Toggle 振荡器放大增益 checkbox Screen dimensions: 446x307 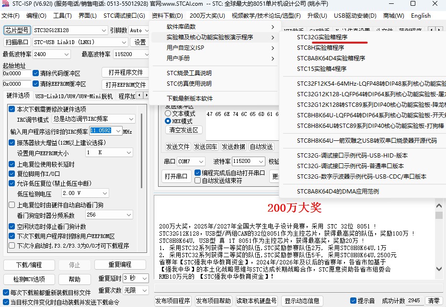[x=11, y=142]
